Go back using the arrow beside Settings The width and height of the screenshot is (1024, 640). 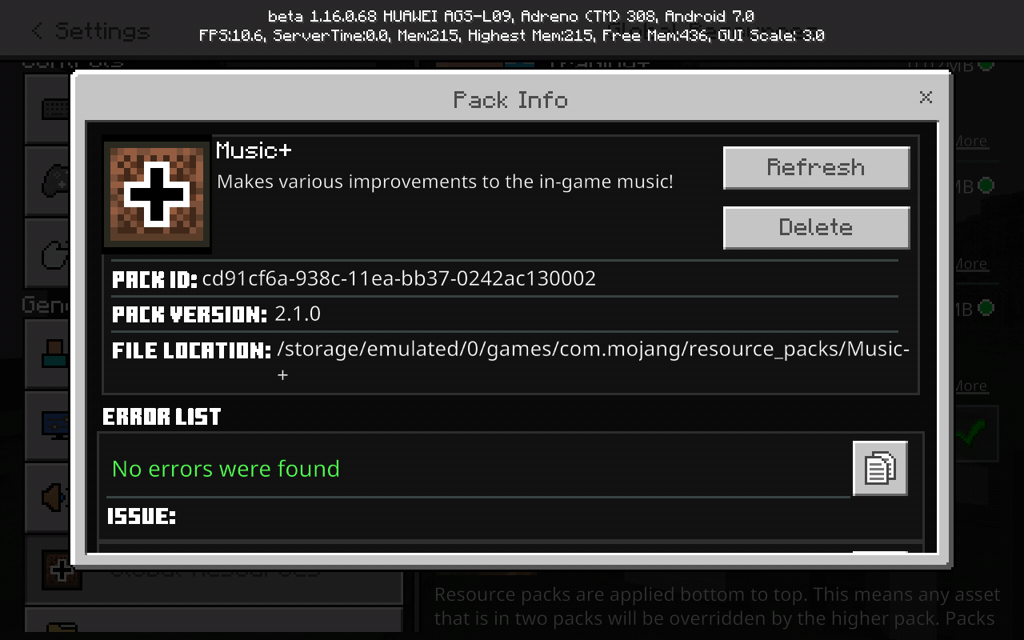pyautogui.click(x=37, y=31)
